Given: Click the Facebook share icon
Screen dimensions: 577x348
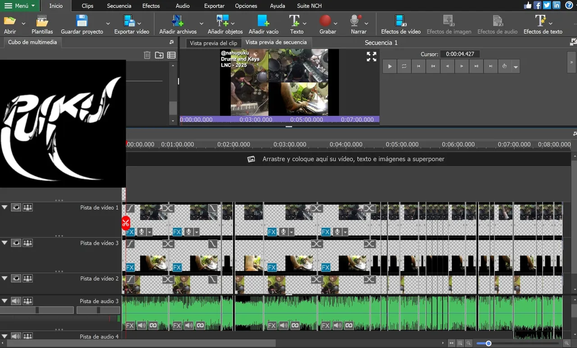Looking at the screenshot, I should tap(537, 5).
